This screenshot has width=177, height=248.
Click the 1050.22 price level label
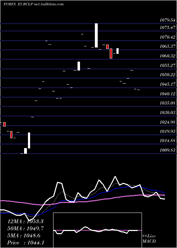coord(167,75)
